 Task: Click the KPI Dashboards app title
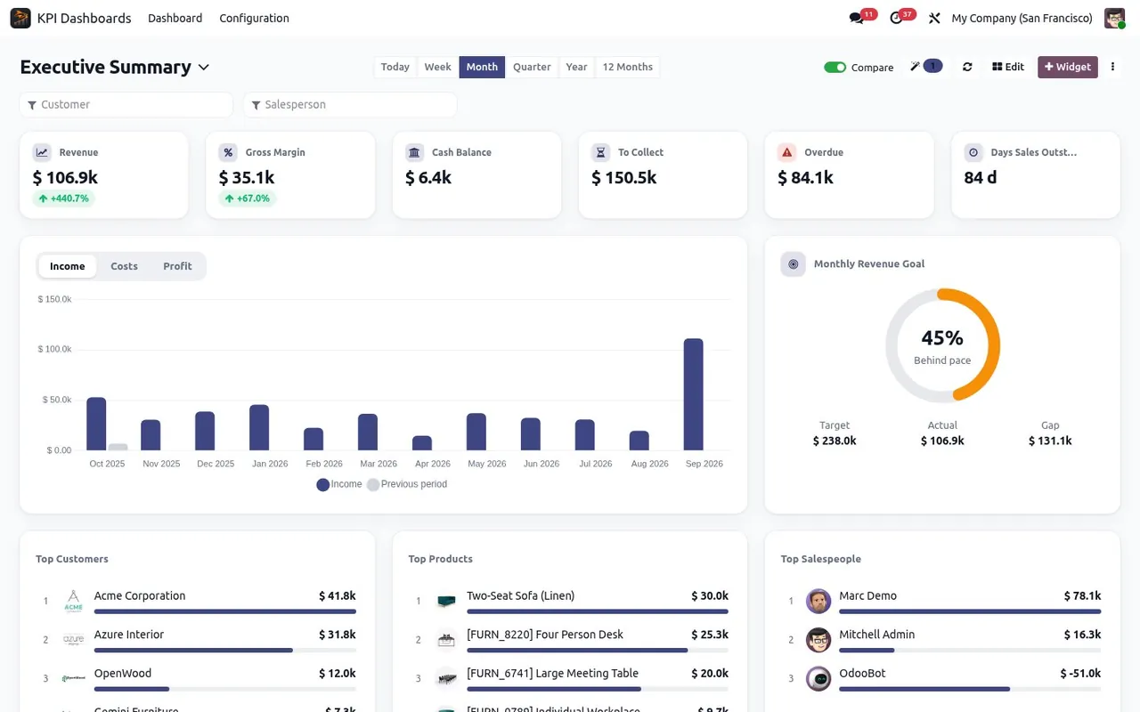click(x=84, y=18)
